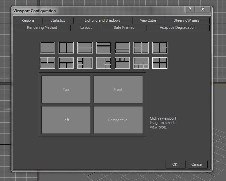Choose the two equal horizontal stacked panes layout
The image size is (226, 181).
(x=85, y=48)
